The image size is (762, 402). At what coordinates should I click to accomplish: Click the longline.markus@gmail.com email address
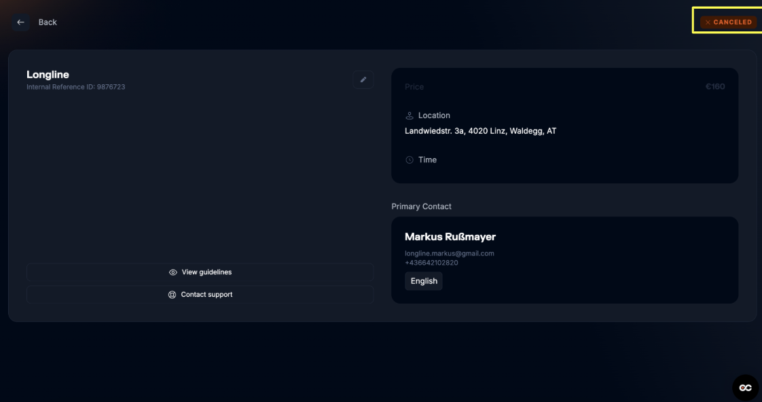[x=450, y=253]
